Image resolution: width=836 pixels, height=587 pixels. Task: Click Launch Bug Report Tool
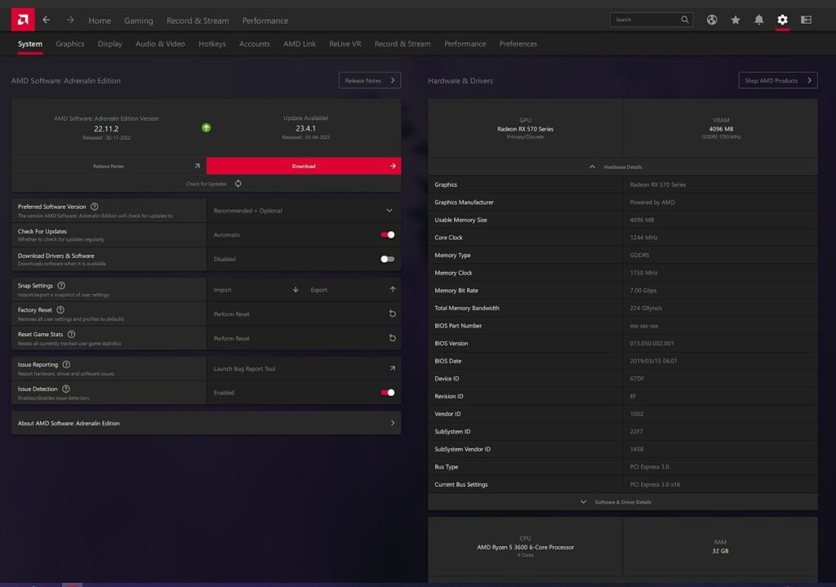pos(304,368)
